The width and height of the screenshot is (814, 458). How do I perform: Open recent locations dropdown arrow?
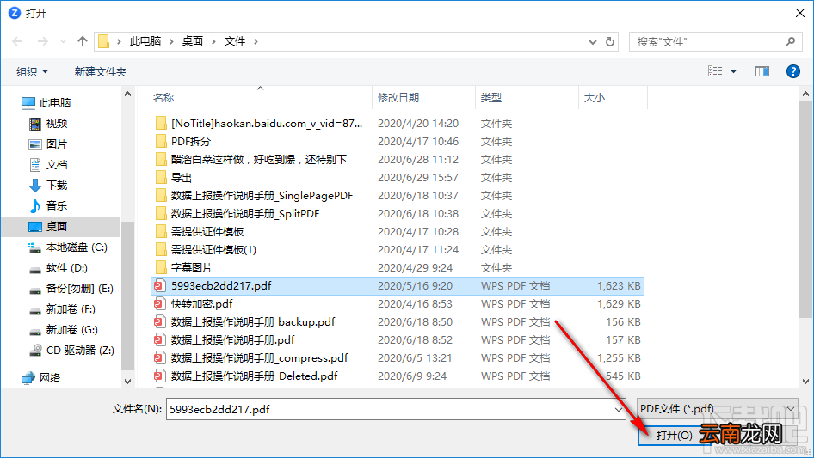coord(63,41)
